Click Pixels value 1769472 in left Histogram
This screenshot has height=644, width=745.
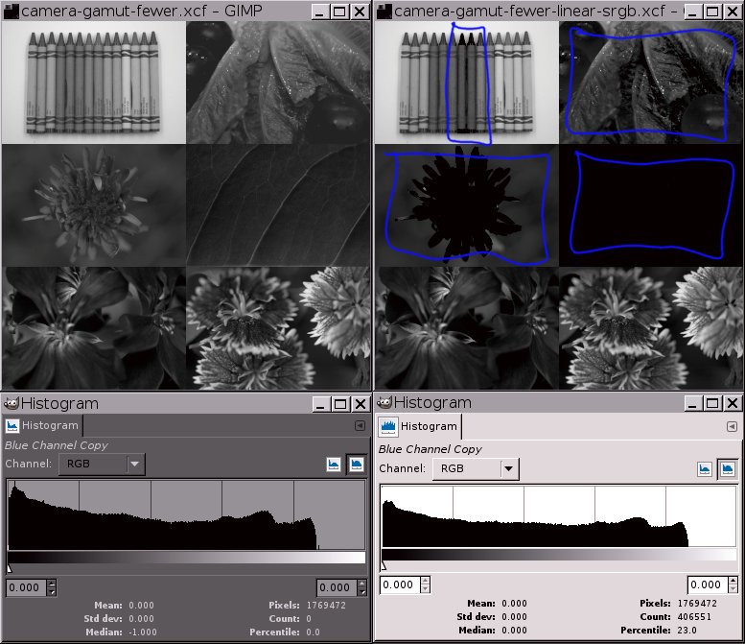326,605
